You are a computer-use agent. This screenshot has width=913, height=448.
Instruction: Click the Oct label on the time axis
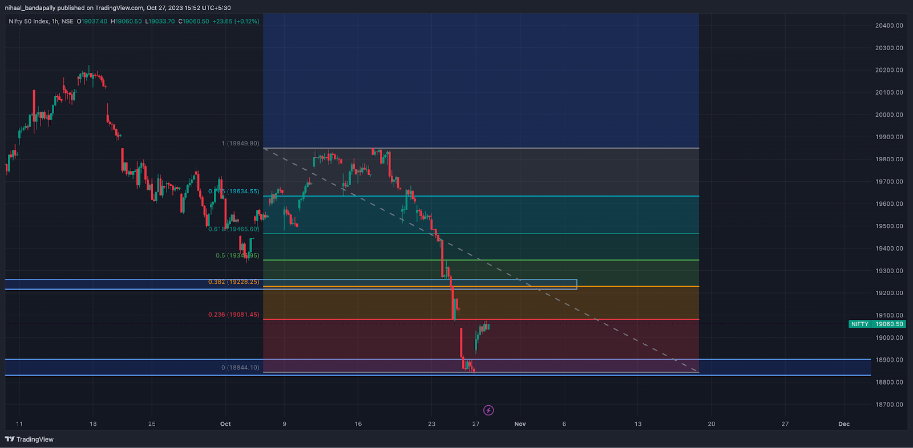pyautogui.click(x=225, y=424)
